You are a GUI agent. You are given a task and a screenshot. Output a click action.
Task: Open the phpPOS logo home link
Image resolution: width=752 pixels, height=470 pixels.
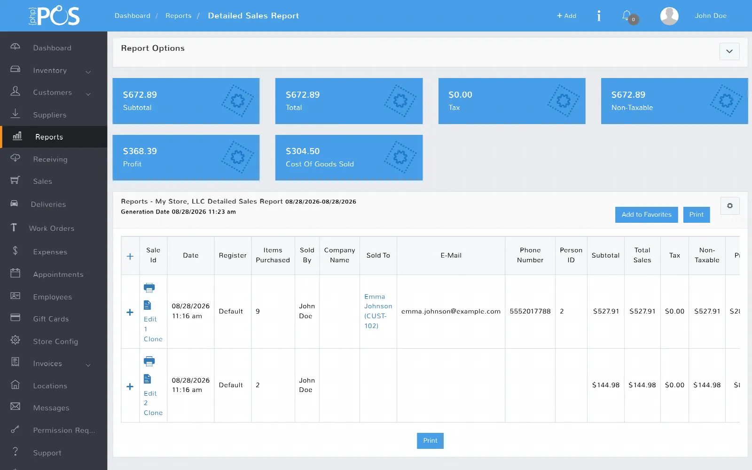click(54, 16)
